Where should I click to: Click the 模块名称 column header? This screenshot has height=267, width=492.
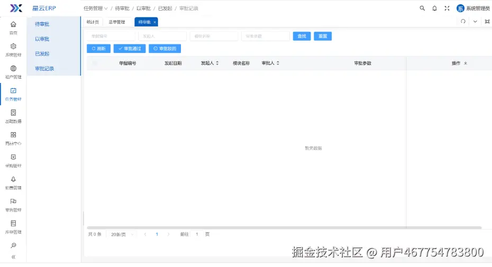coord(241,63)
